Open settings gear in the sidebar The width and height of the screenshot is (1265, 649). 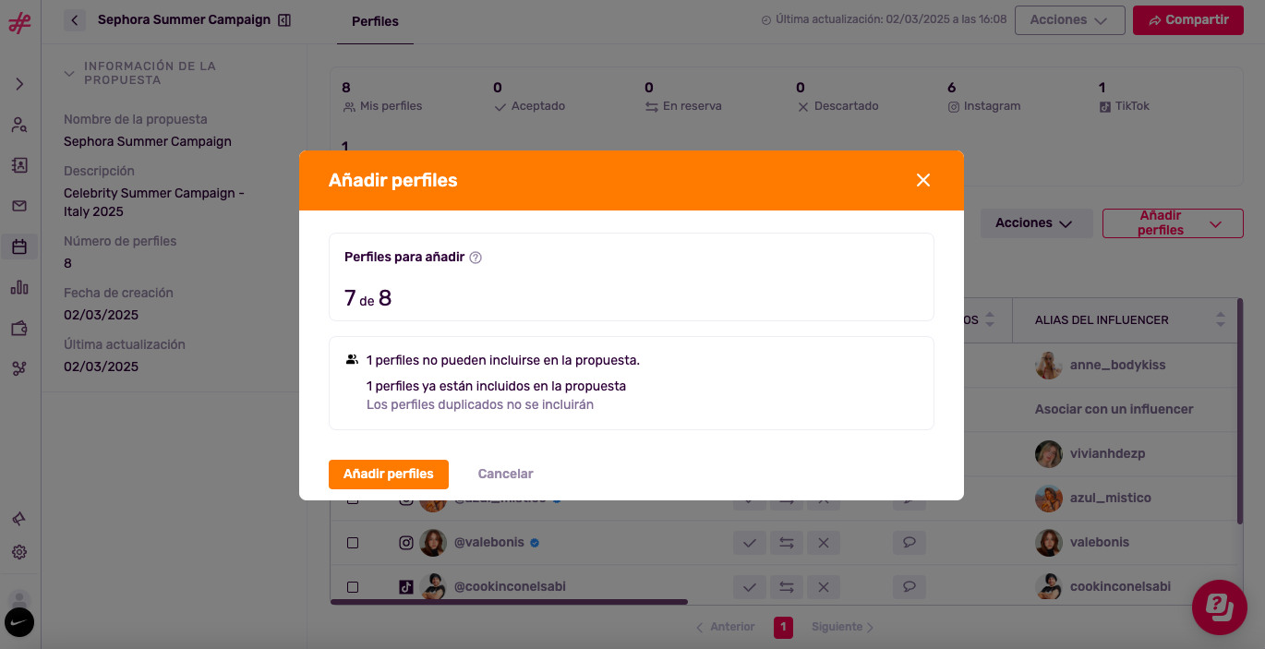pos(19,552)
